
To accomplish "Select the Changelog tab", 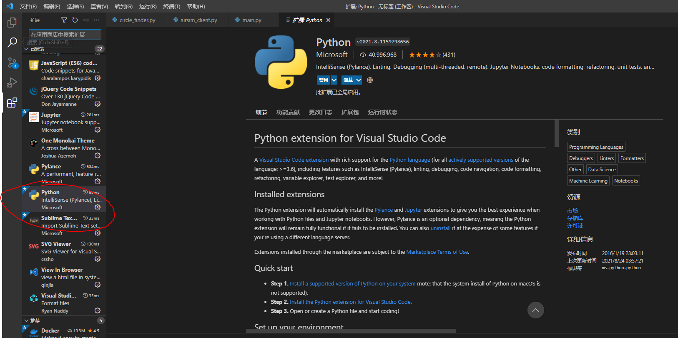I will click(321, 112).
